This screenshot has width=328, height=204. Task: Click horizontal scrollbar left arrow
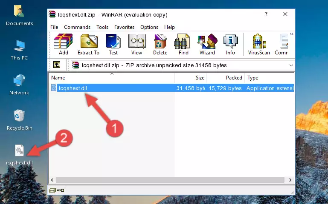point(52,180)
